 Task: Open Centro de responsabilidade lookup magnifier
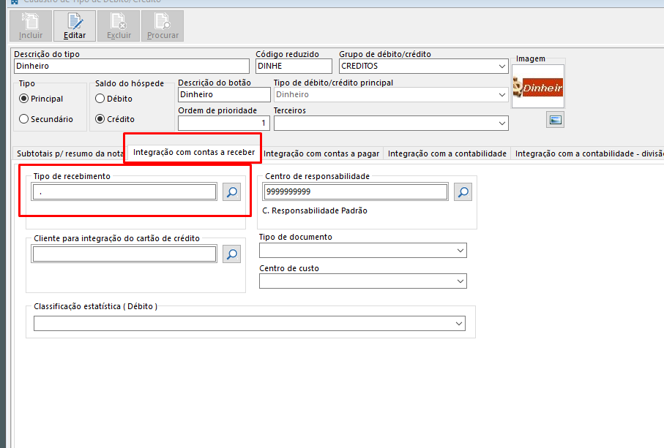(463, 192)
